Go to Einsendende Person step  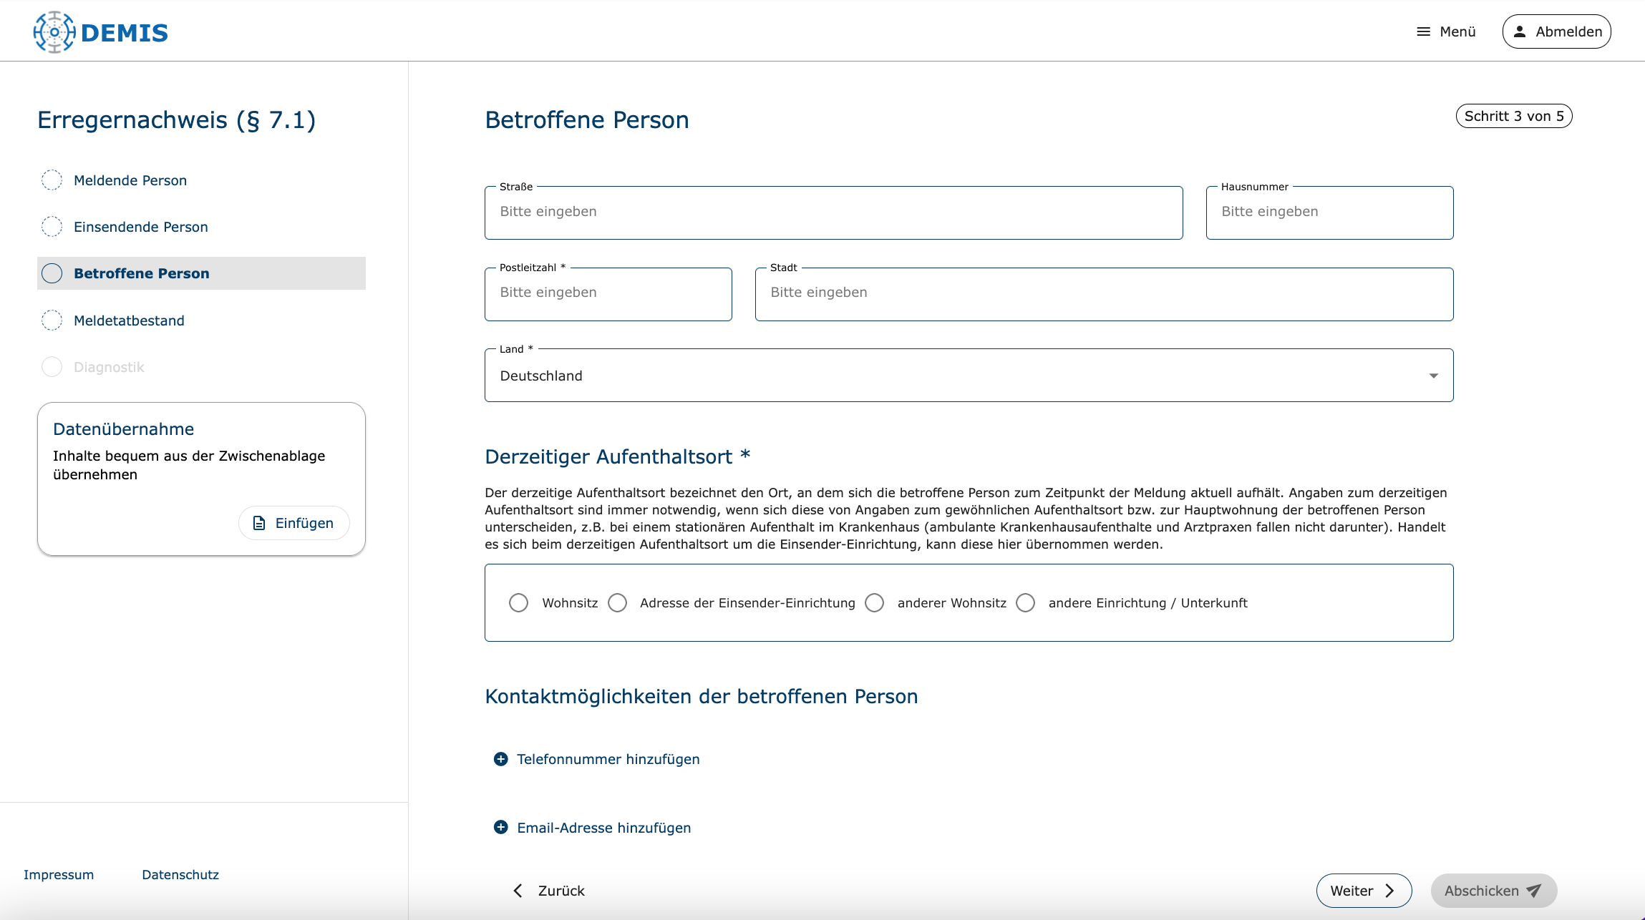tap(140, 227)
